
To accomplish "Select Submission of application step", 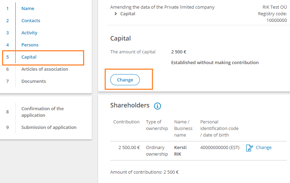I will pyautogui.click(x=49, y=127).
